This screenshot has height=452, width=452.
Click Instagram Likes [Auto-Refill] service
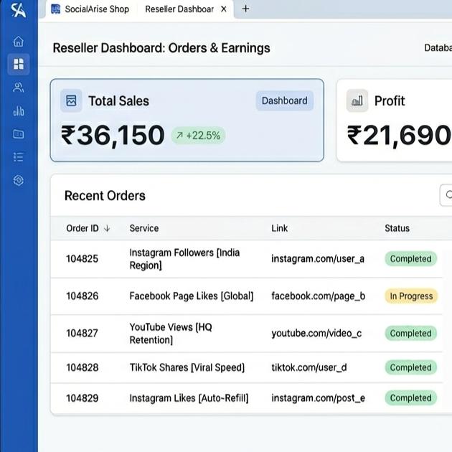tap(189, 398)
